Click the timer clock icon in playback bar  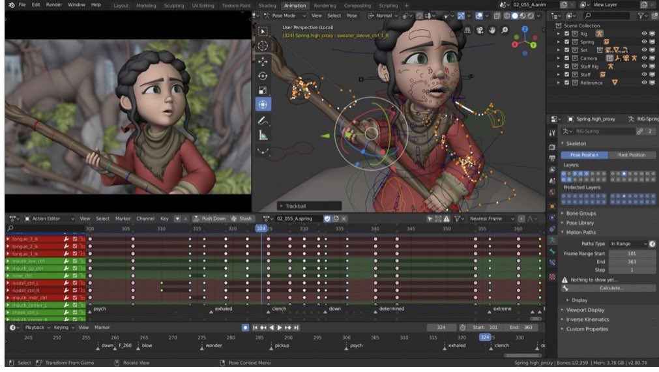(463, 328)
